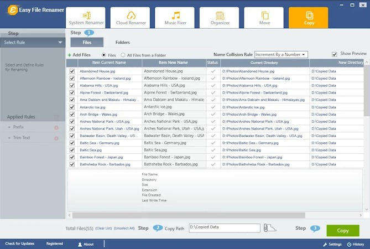Uncheck the Bamboo Forest - Japan.jpg checkbox
370x249 pixels.
[72, 157]
